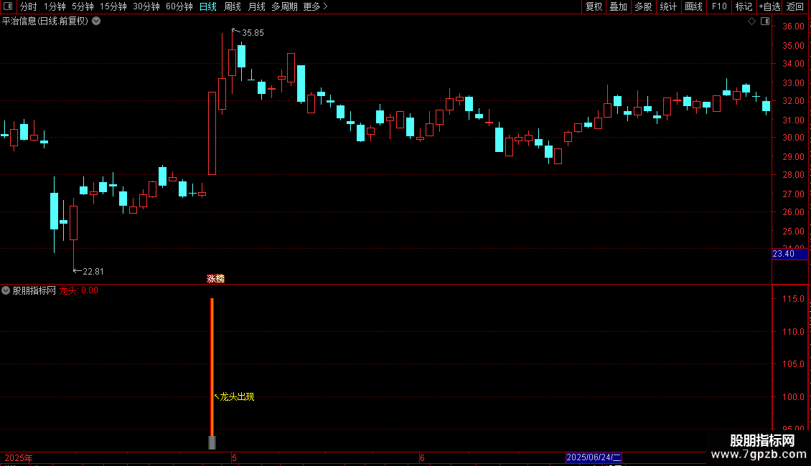Image resolution: width=811 pixels, height=466 pixels.
Task: Click the 股朋指标网 indicator name
Action: (x=34, y=290)
